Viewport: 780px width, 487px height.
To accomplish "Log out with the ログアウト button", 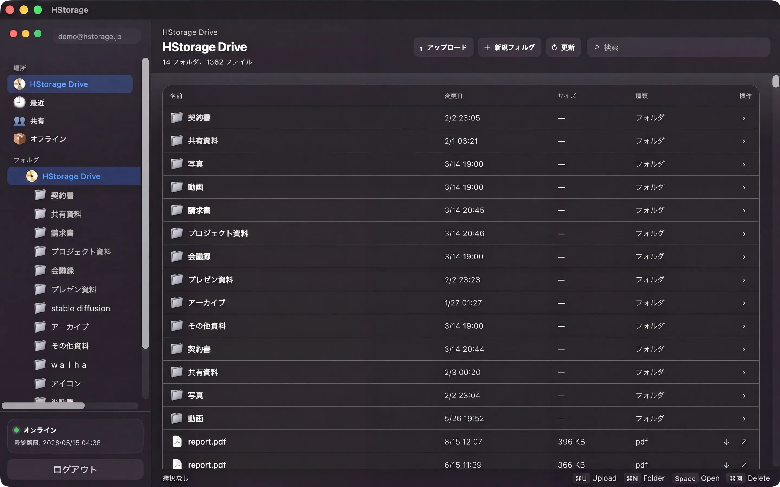I will tap(75, 469).
